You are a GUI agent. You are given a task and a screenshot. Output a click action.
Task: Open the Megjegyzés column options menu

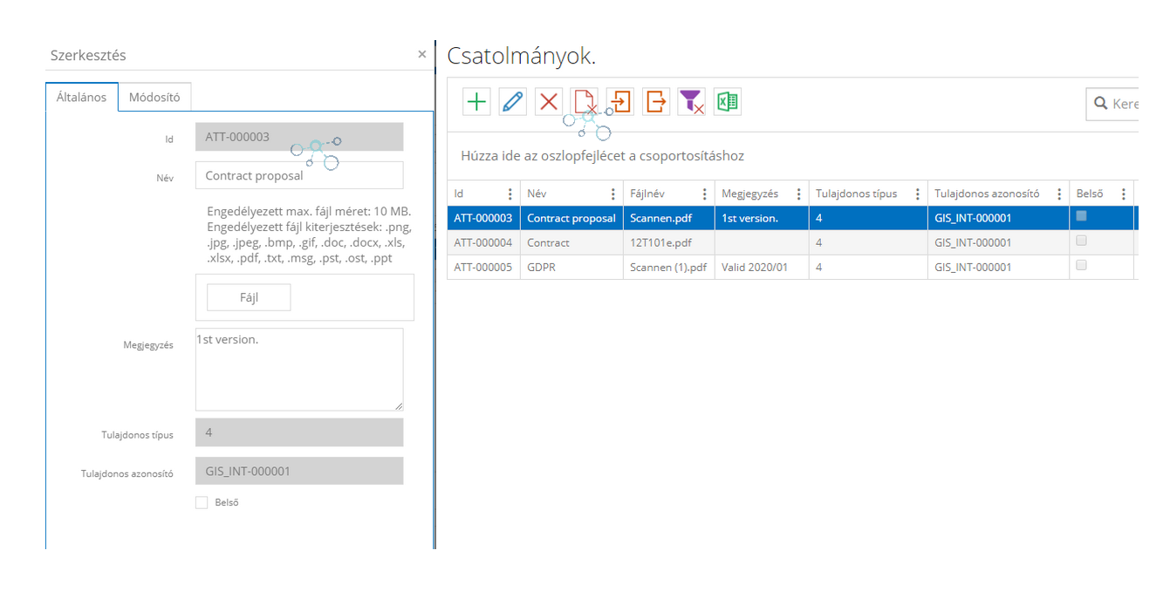coord(798,194)
